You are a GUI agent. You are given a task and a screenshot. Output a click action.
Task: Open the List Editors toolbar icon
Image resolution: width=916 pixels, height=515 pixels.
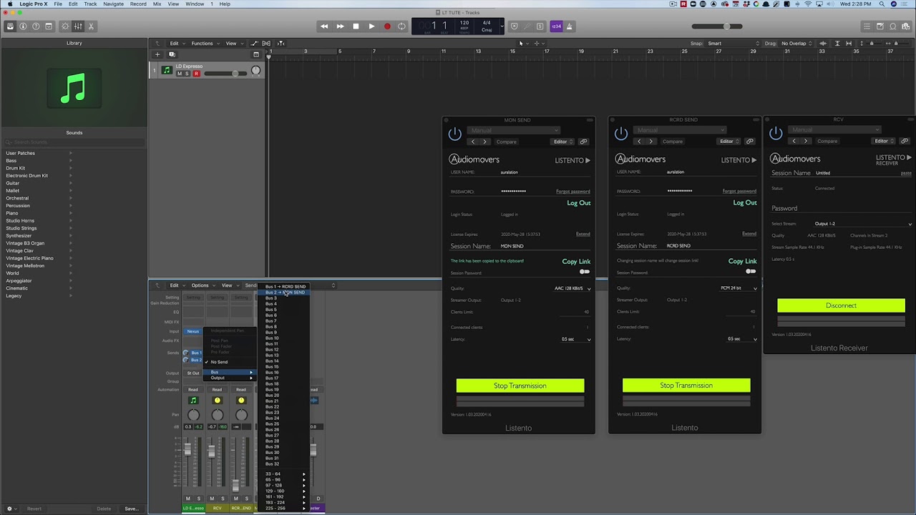(x=867, y=26)
